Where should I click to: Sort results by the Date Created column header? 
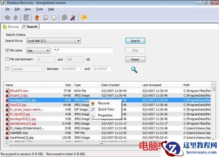[120, 85]
